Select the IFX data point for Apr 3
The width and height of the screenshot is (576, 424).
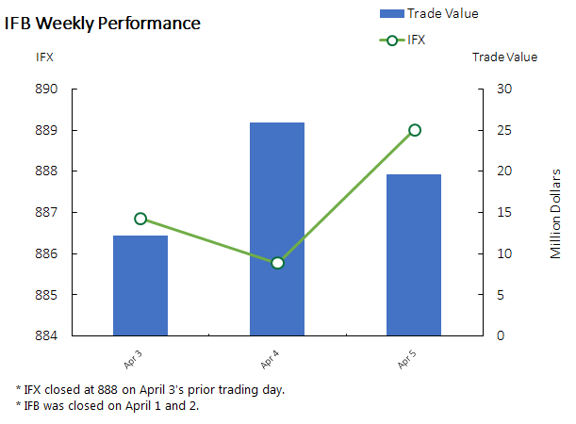pos(140,219)
